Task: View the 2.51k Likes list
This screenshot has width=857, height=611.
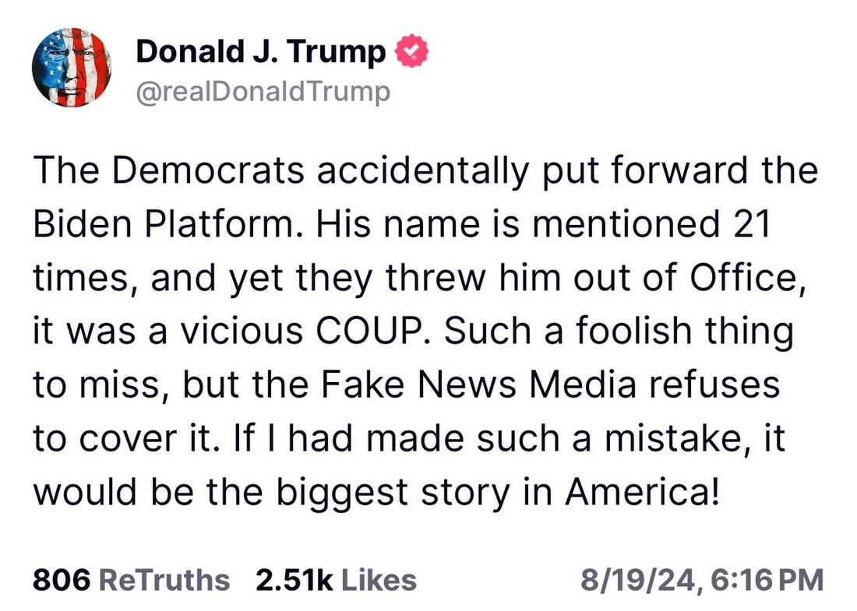Action: [336, 580]
